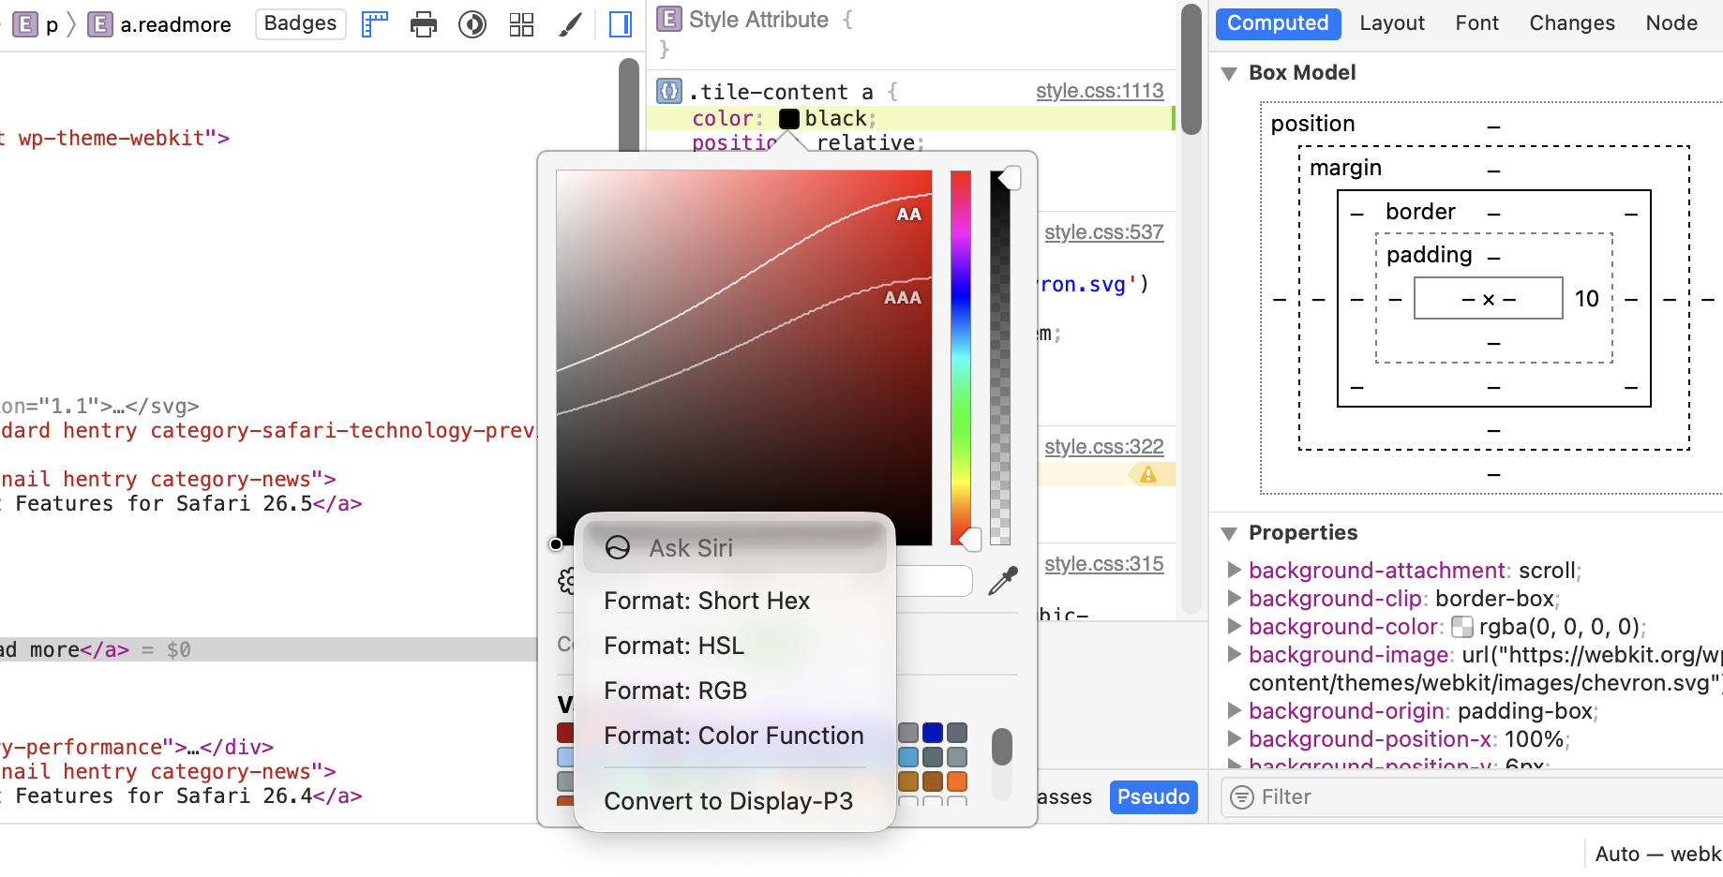
Task: Open style.css:537 source link
Action: pos(1104,232)
